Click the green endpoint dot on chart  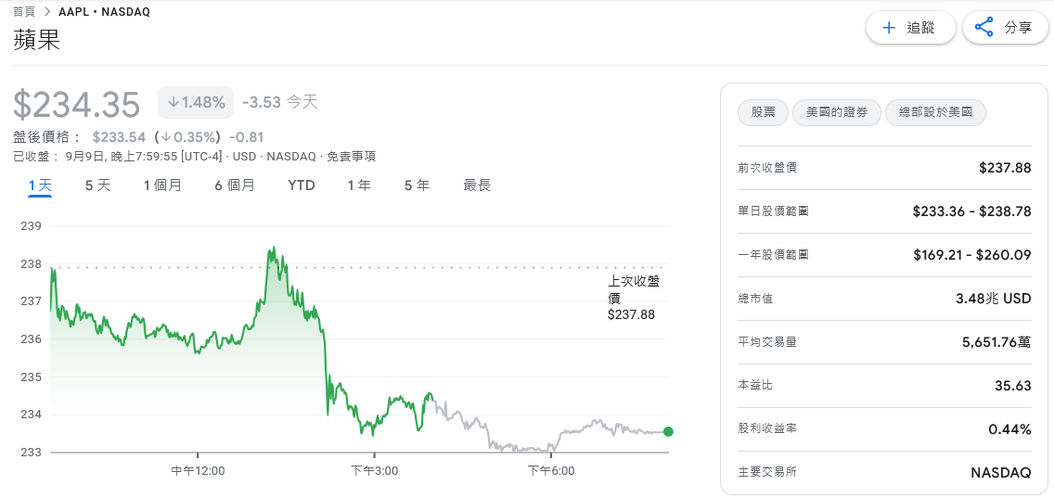(x=668, y=431)
